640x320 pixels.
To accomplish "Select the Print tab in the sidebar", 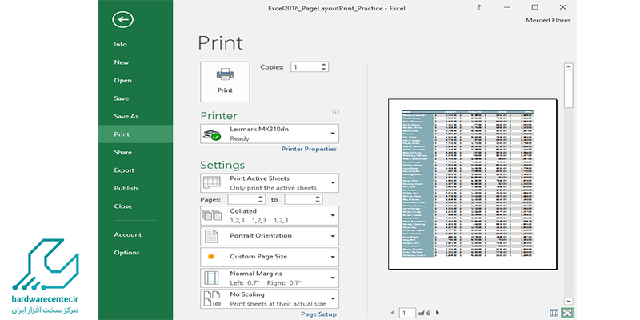I will [x=135, y=134].
